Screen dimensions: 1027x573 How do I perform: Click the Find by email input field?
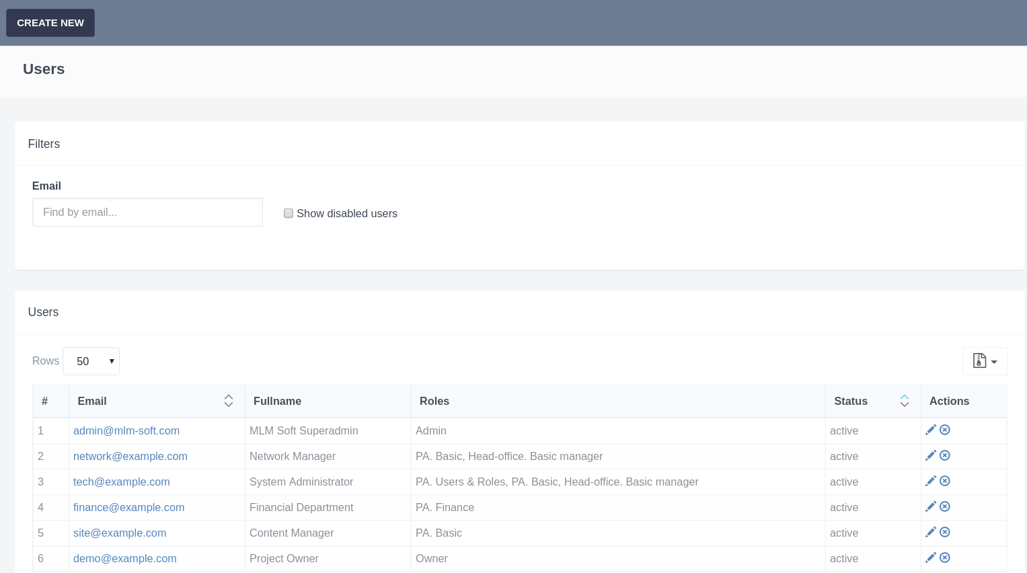[147, 213]
